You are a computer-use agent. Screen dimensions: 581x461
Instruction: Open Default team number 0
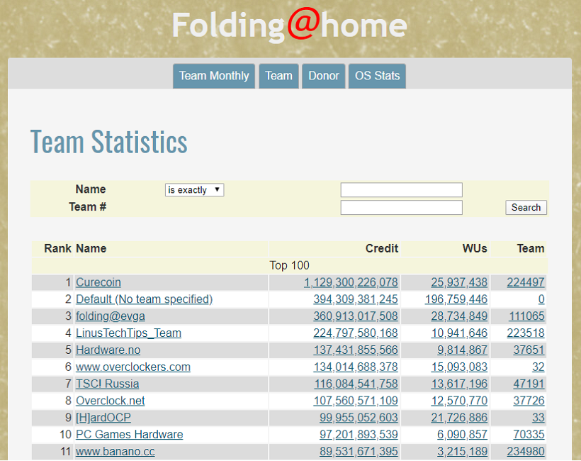point(541,299)
